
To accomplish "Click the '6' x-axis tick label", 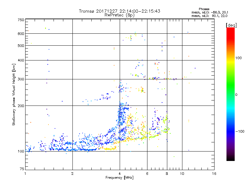I will coord(147,174).
